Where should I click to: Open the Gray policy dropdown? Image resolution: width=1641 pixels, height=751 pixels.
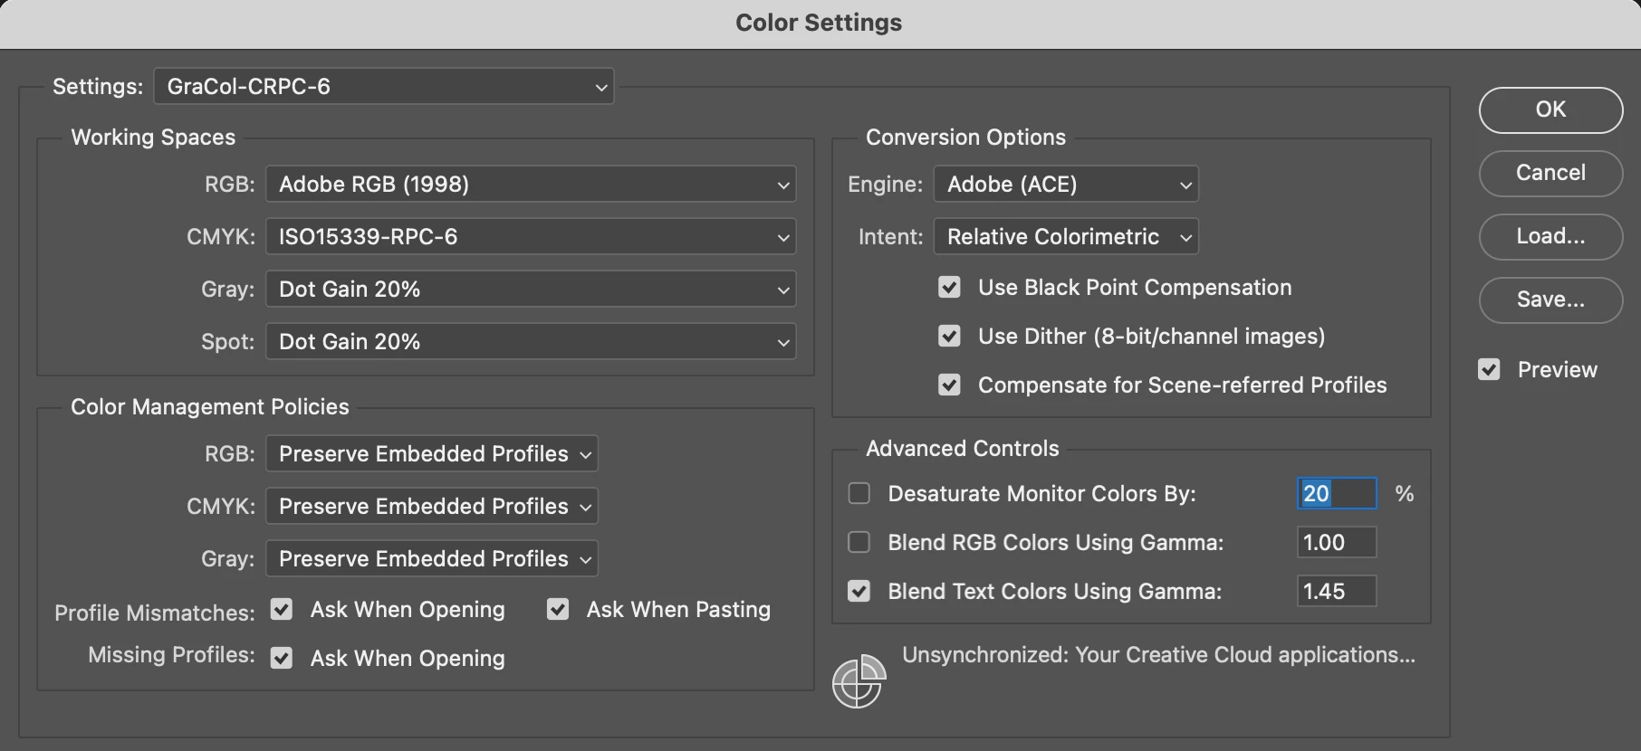(431, 559)
